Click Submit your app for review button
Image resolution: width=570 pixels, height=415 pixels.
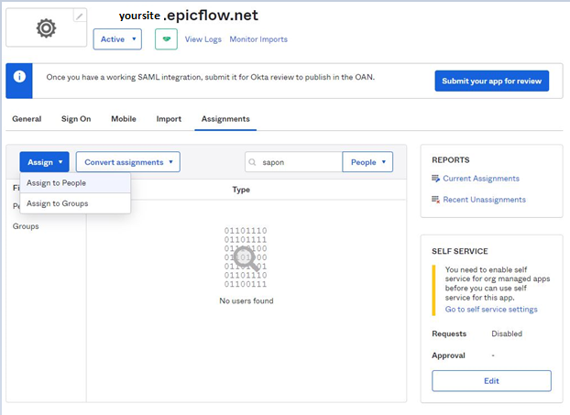click(x=492, y=81)
